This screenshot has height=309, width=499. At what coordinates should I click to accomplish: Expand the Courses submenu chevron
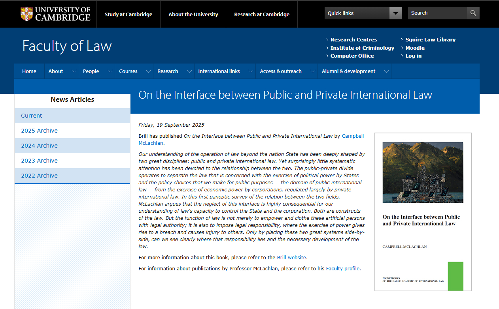click(x=148, y=71)
